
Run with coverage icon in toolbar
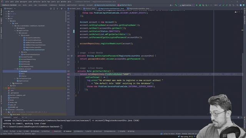pos(203,5)
